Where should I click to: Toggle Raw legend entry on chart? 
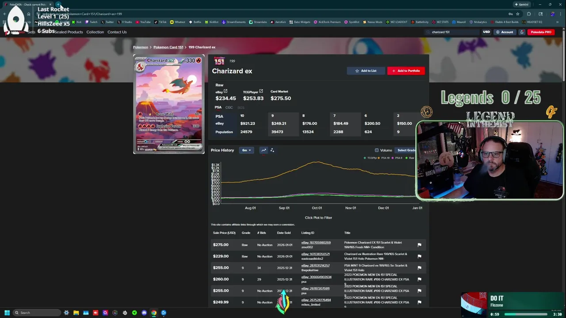point(410,158)
